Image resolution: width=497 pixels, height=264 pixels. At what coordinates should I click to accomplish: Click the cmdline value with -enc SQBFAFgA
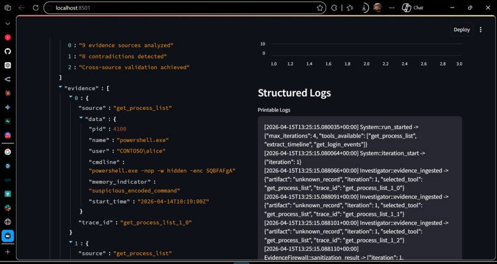pyautogui.click(x=162, y=171)
